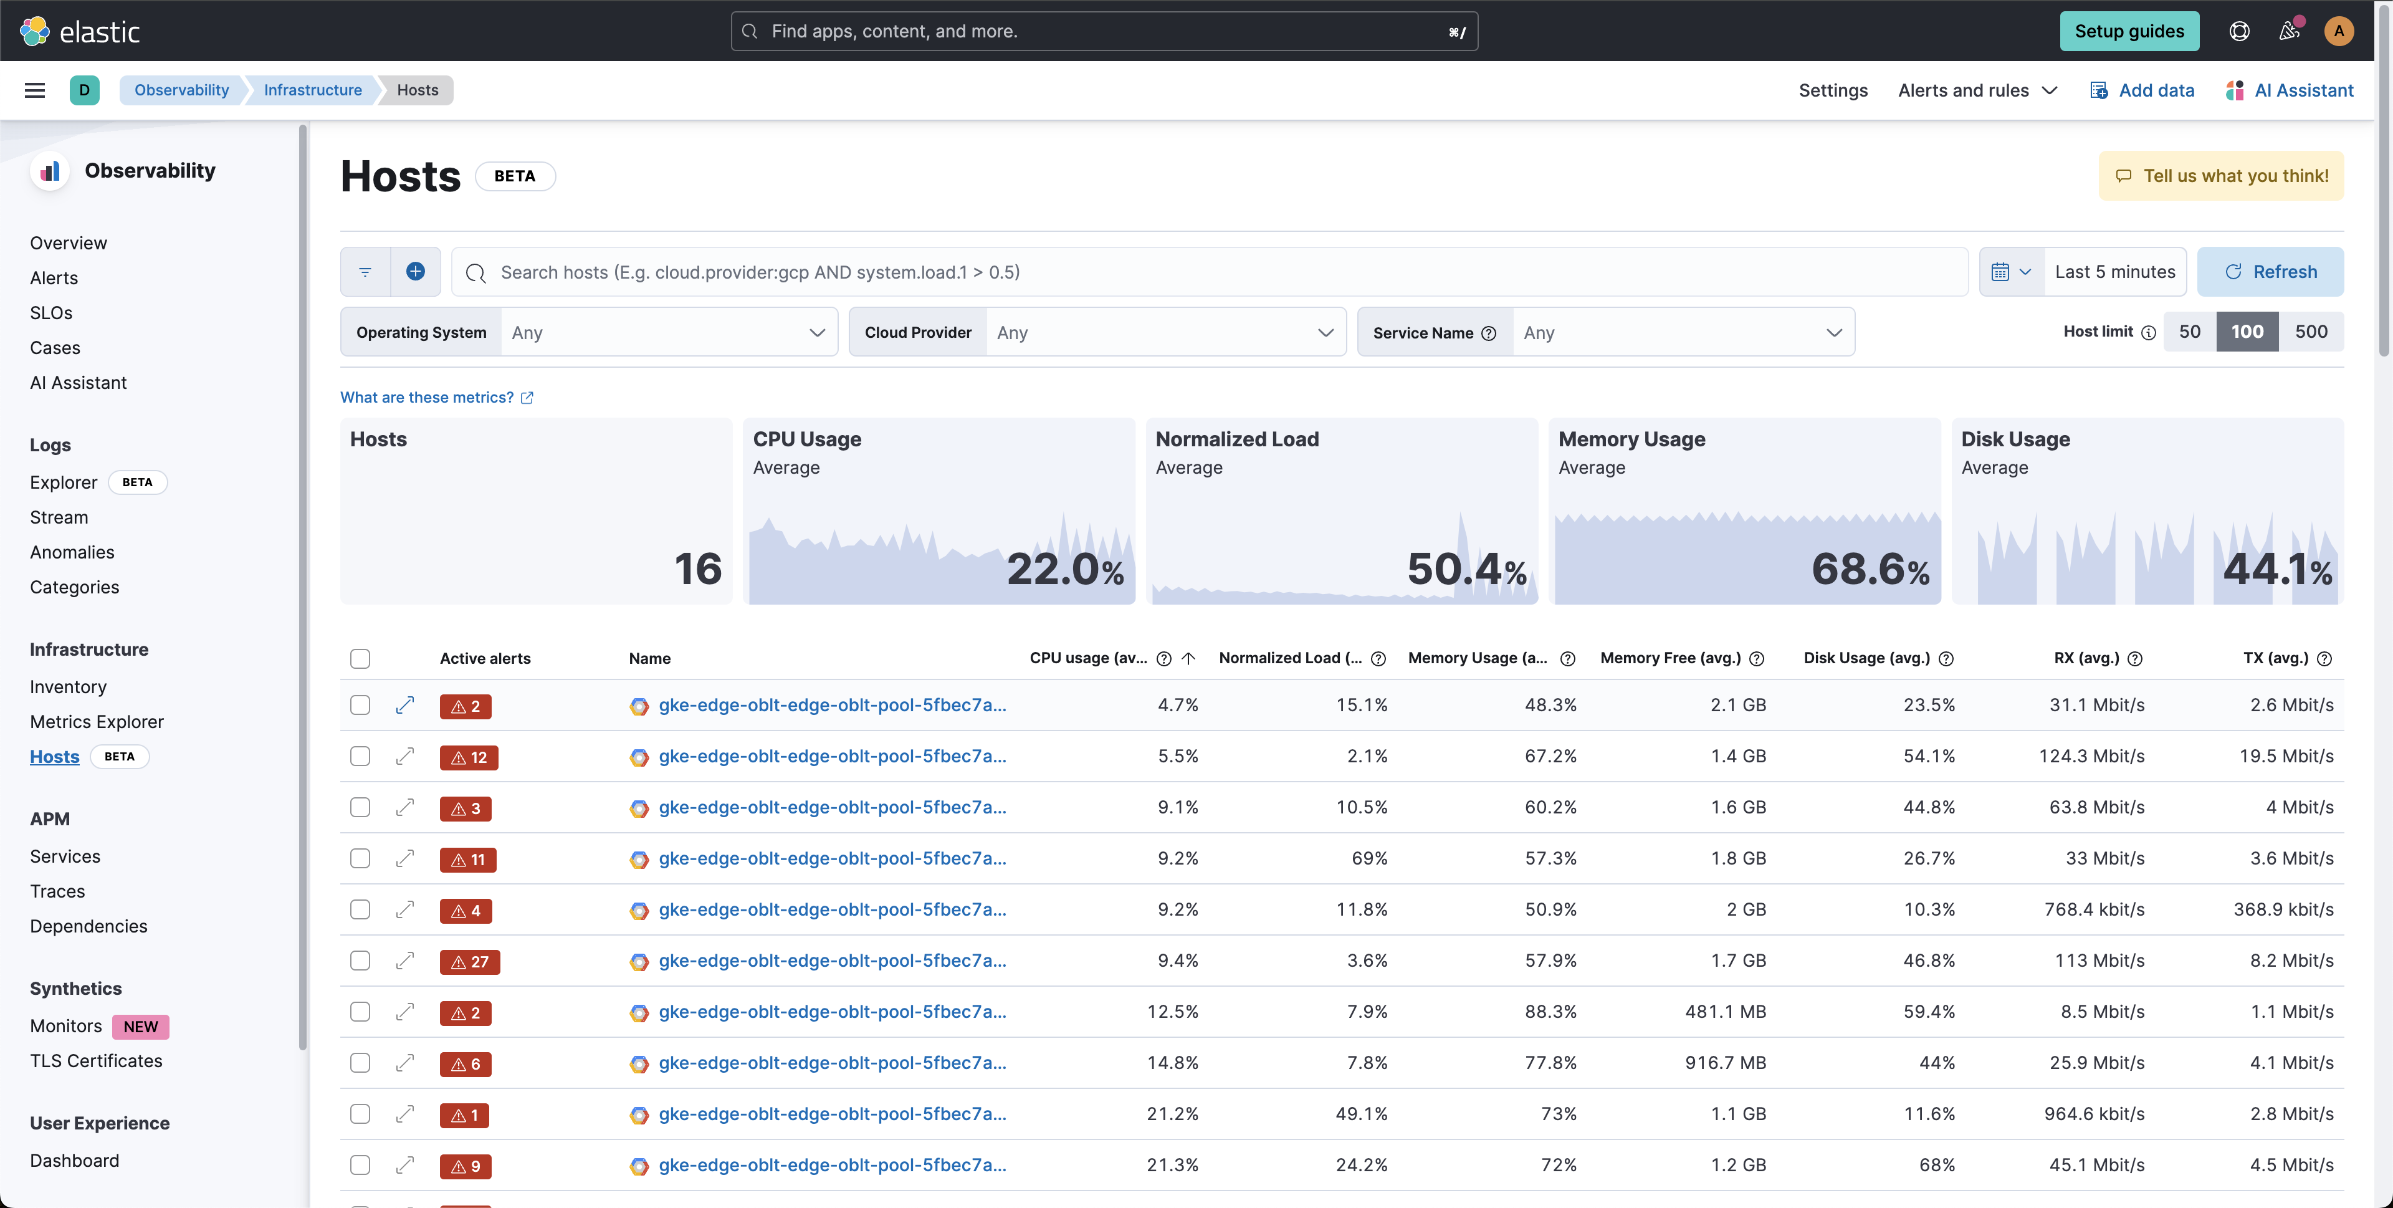Open Cloud Provider dropdown
This screenshot has height=1208, width=2393.
tap(1166, 333)
